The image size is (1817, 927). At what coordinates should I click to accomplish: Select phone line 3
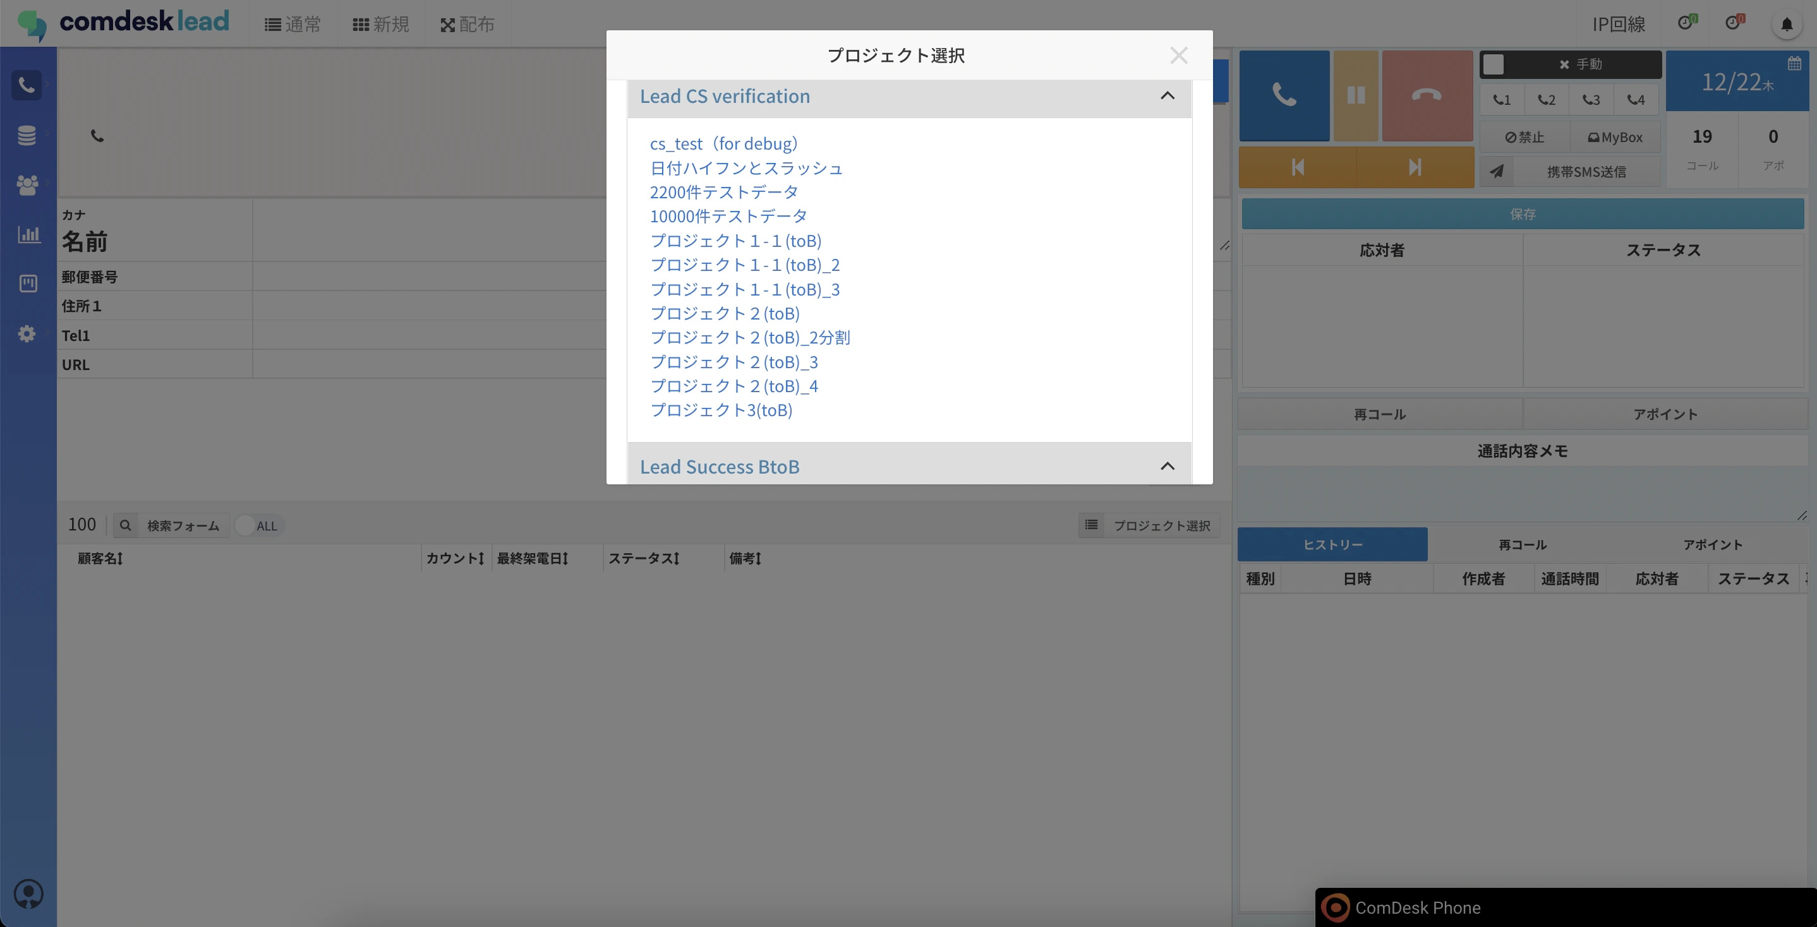(x=1591, y=100)
